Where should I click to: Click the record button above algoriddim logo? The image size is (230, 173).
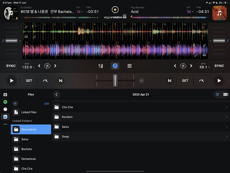coord(115,10)
